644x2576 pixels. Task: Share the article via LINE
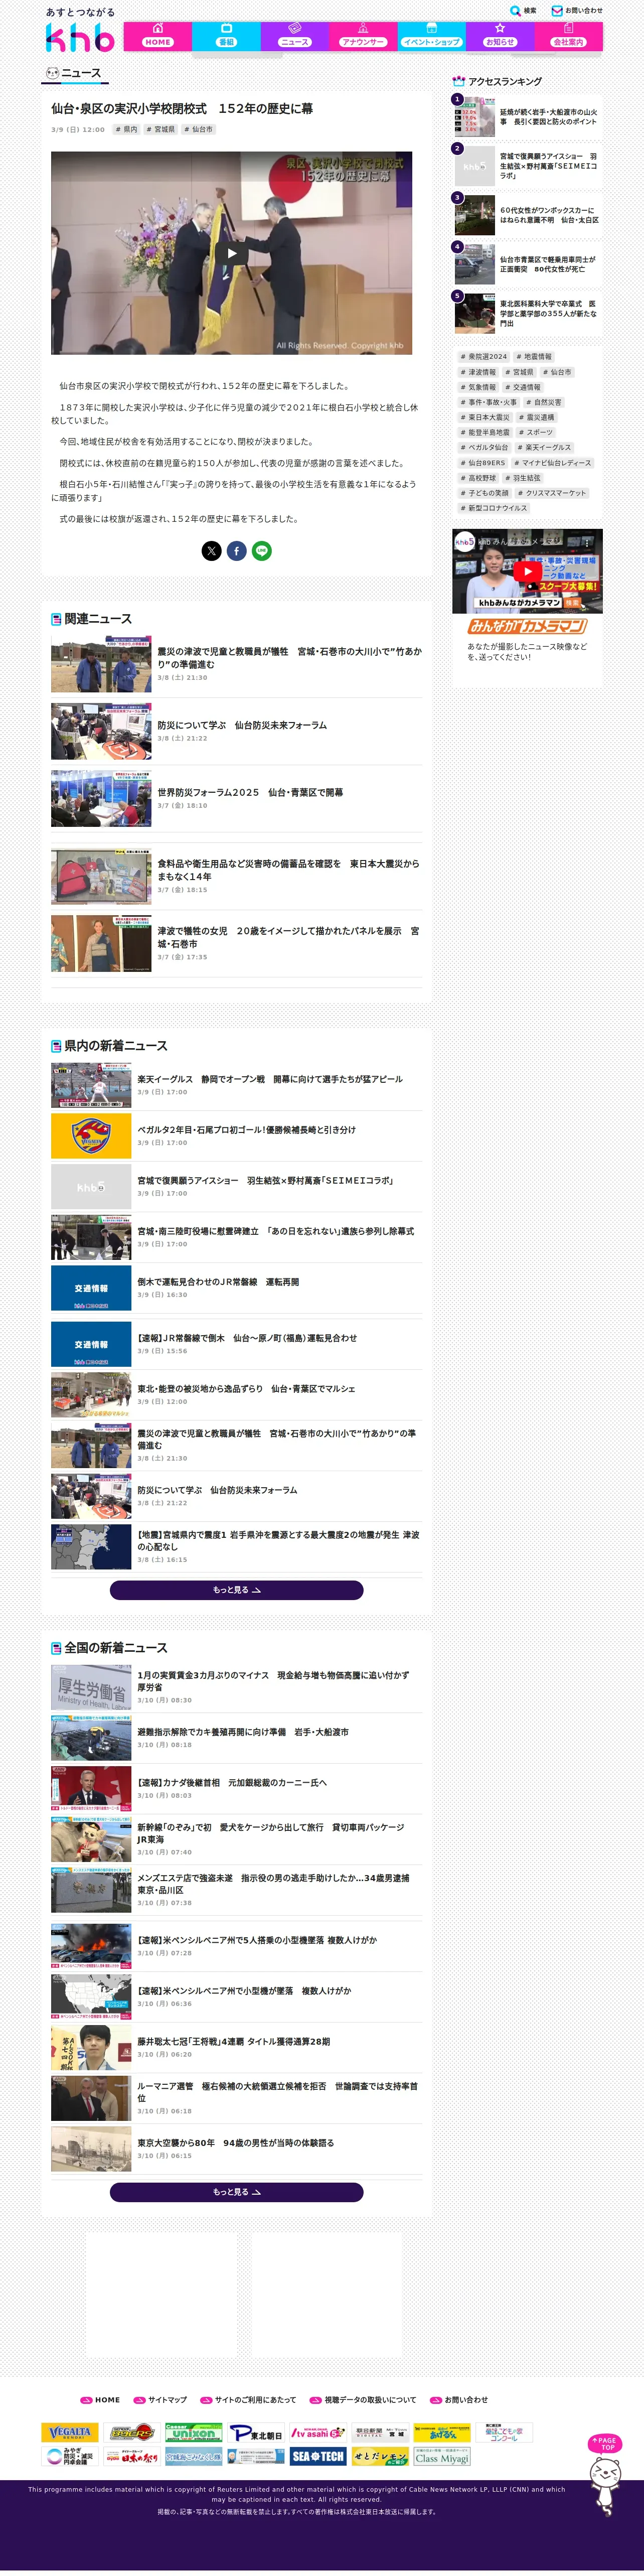coord(261,551)
